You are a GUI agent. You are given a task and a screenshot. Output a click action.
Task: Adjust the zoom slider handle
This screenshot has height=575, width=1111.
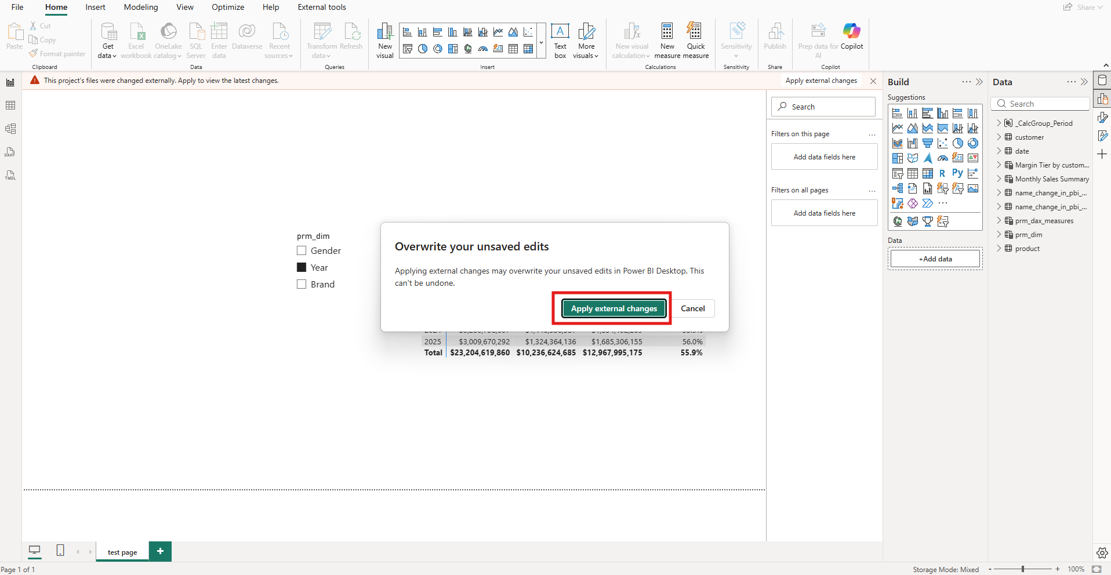[x=1023, y=569]
